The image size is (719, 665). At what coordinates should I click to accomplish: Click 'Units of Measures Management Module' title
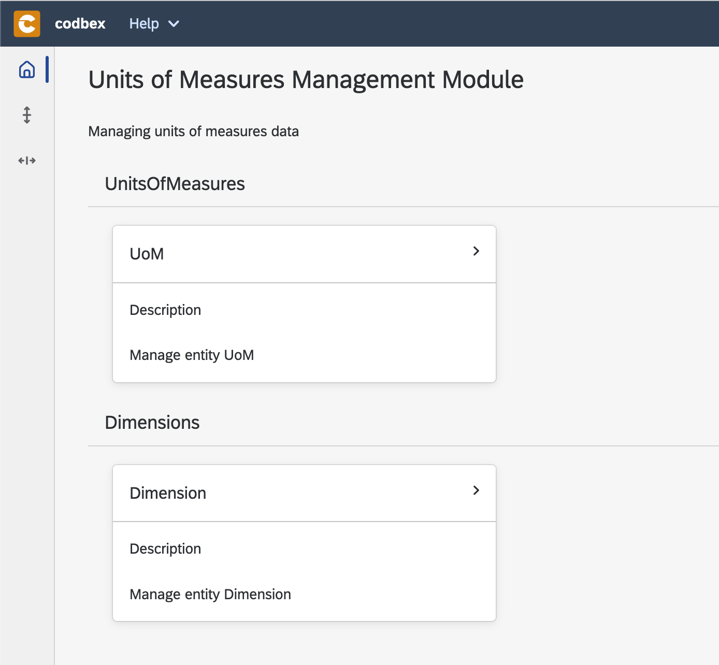(x=306, y=80)
